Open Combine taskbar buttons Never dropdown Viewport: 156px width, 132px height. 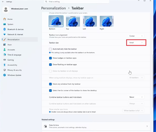tap(136, 97)
